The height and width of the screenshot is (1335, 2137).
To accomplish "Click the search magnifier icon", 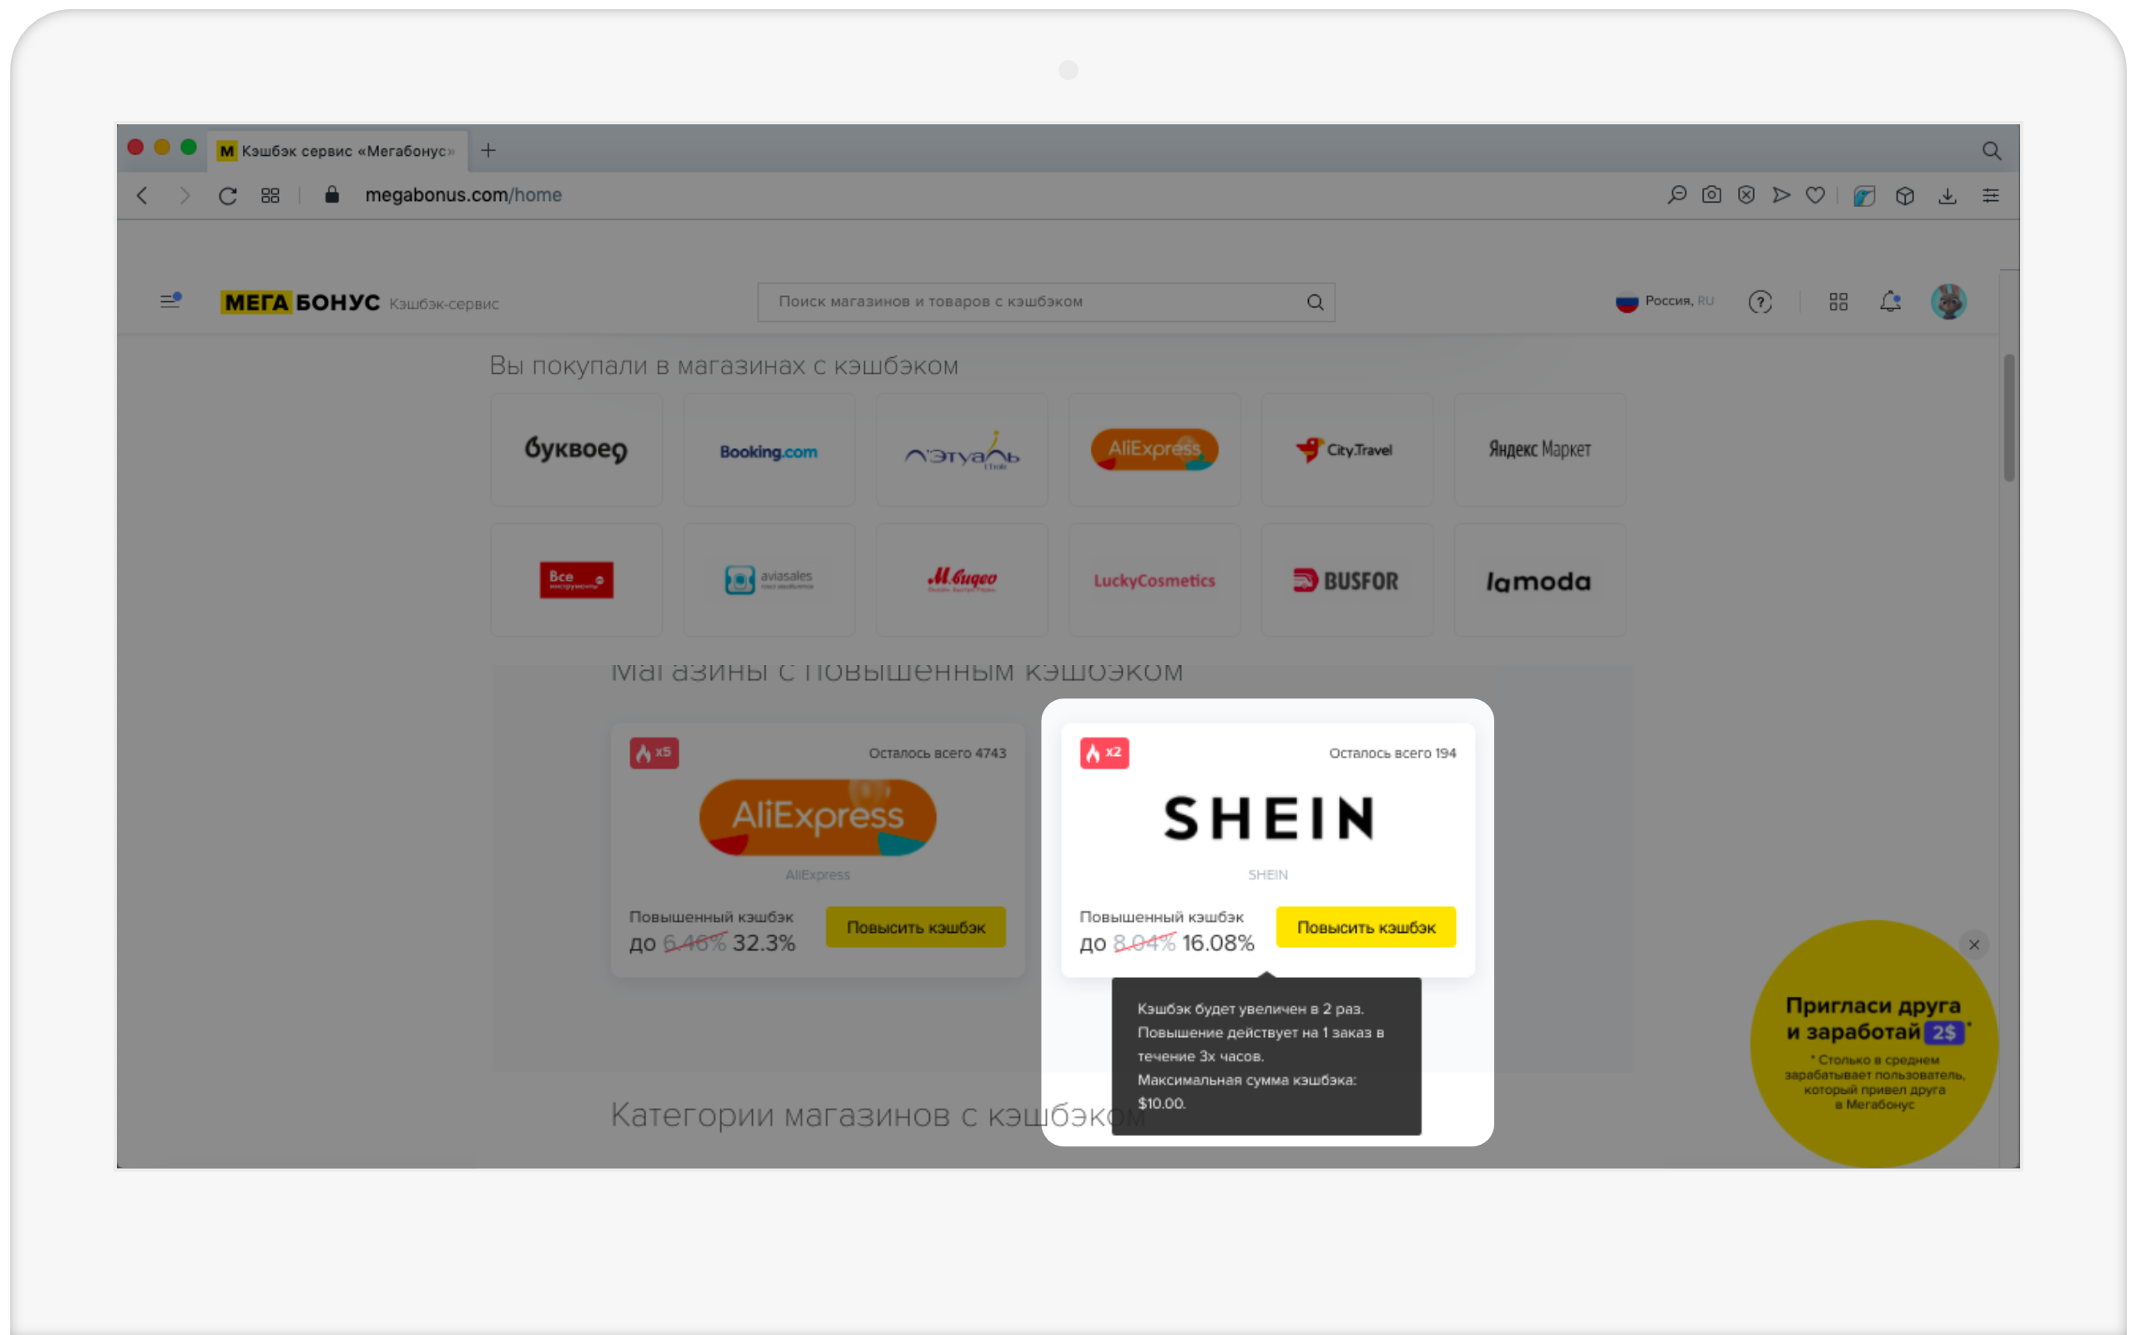I will point(1316,301).
